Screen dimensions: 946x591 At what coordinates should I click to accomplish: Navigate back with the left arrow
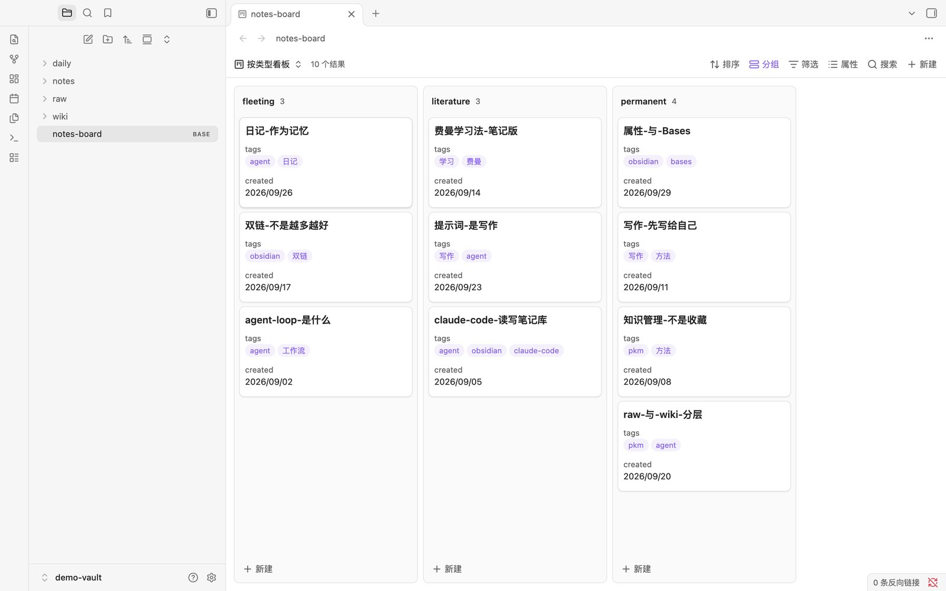[x=243, y=38]
